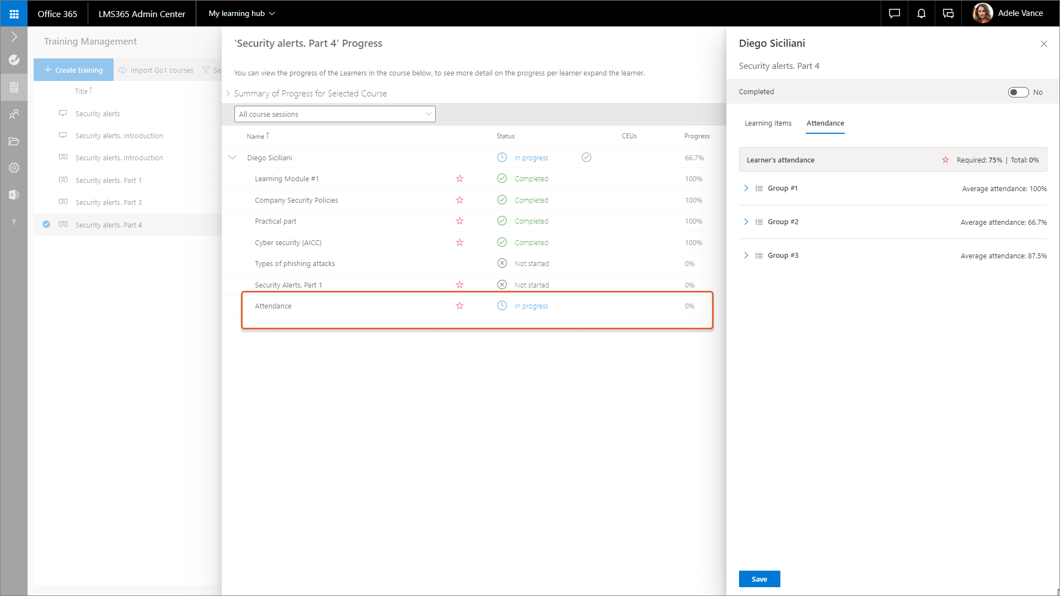Open the chat bubble icon in header
1060x596 pixels.
(x=894, y=13)
